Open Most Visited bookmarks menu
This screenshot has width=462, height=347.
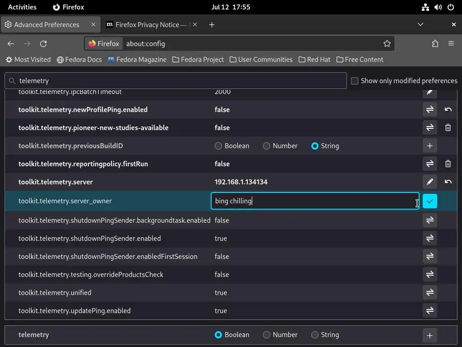tap(28, 60)
